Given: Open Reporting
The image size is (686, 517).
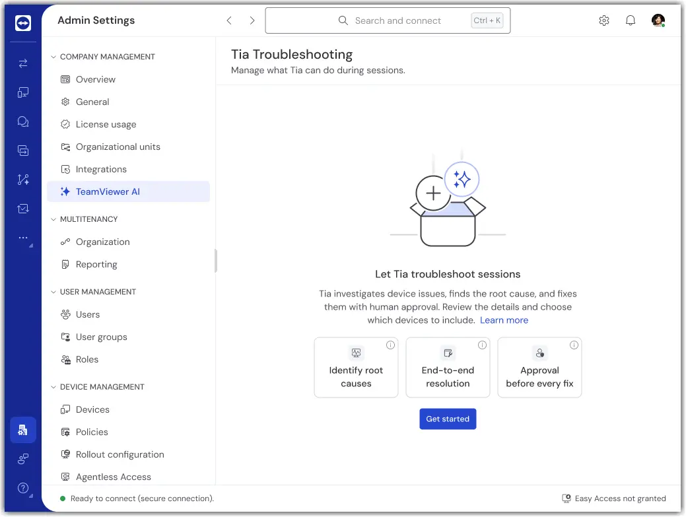Looking at the screenshot, I should tap(128, 264).
